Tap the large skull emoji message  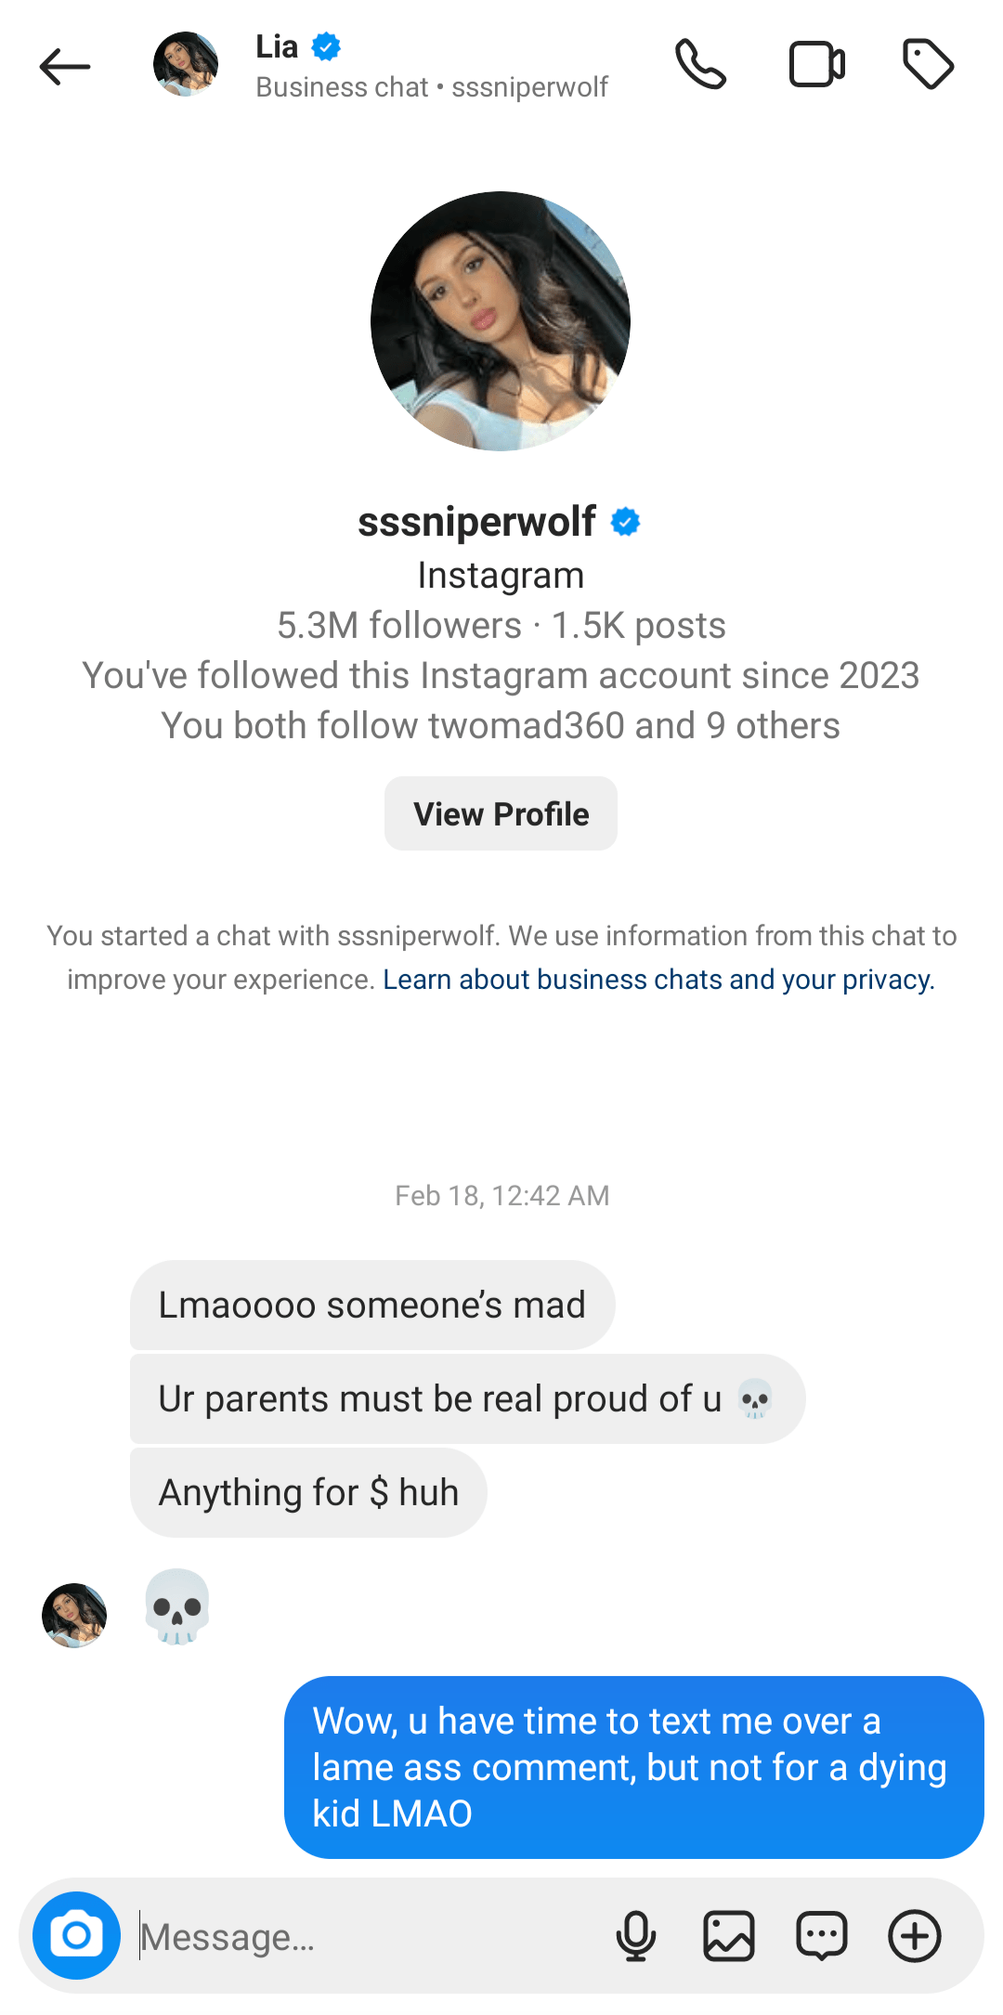click(177, 1607)
